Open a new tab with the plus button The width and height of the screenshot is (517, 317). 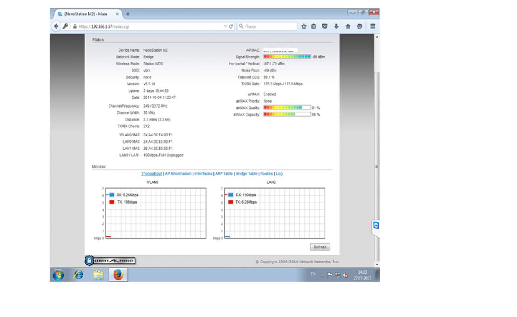128,14
